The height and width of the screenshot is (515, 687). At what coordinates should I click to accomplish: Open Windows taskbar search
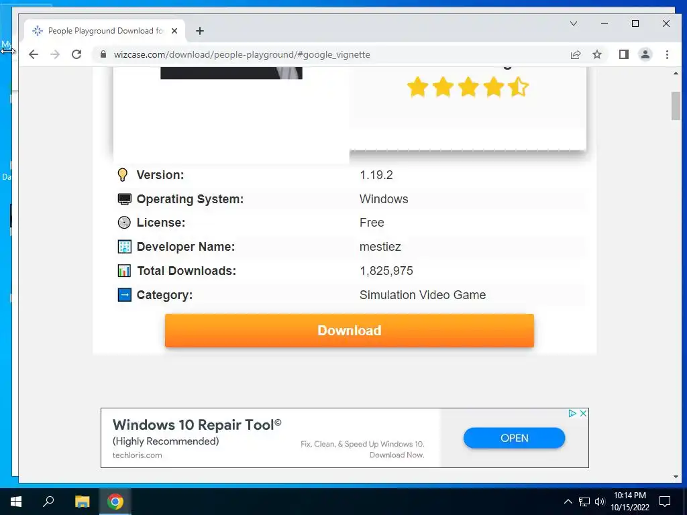click(x=48, y=502)
